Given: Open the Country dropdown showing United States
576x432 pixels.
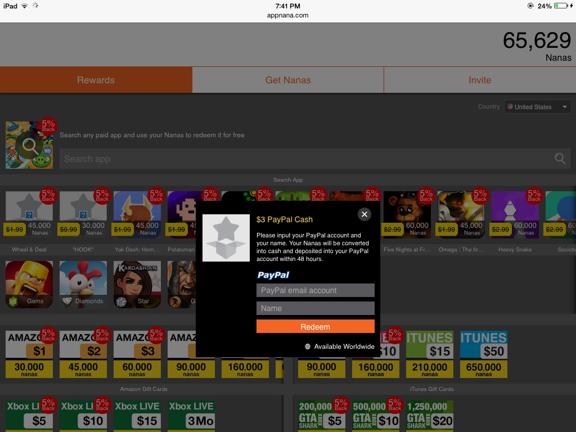Looking at the screenshot, I should click(x=537, y=107).
